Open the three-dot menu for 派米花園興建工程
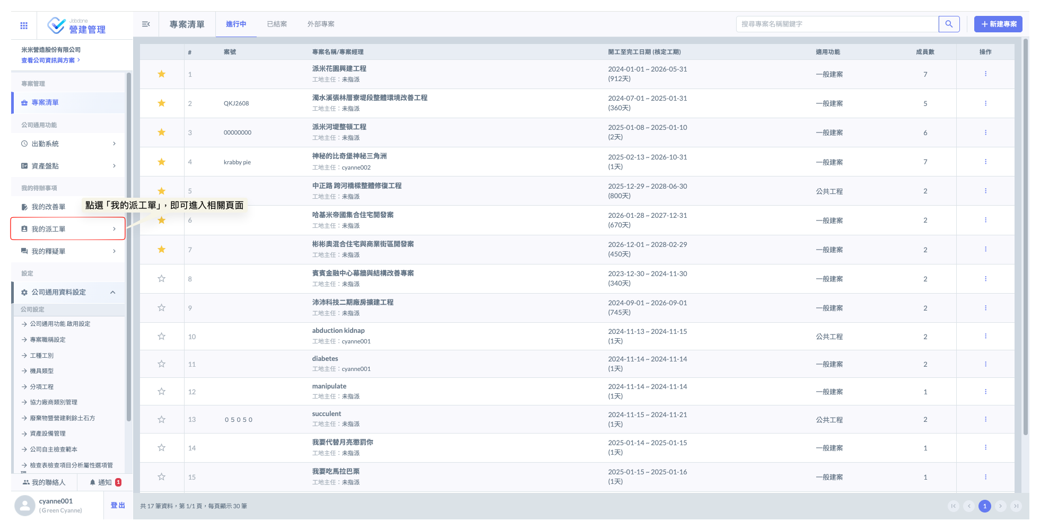 click(985, 74)
